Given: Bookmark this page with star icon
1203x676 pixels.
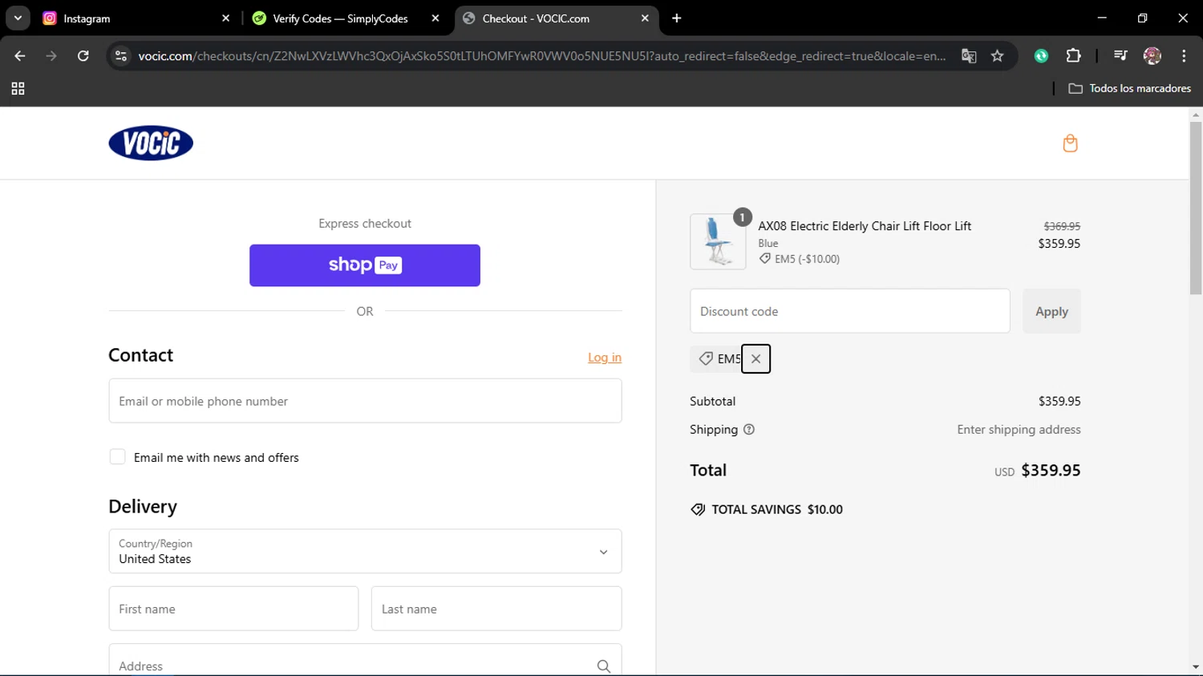Looking at the screenshot, I should (998, 56).
